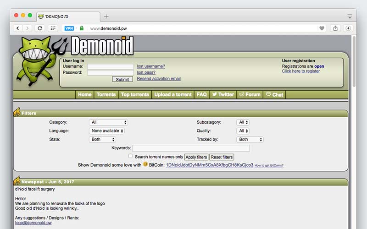Open How to get BitCoins? link
This screenshot has width=367, height=229.
269,165
